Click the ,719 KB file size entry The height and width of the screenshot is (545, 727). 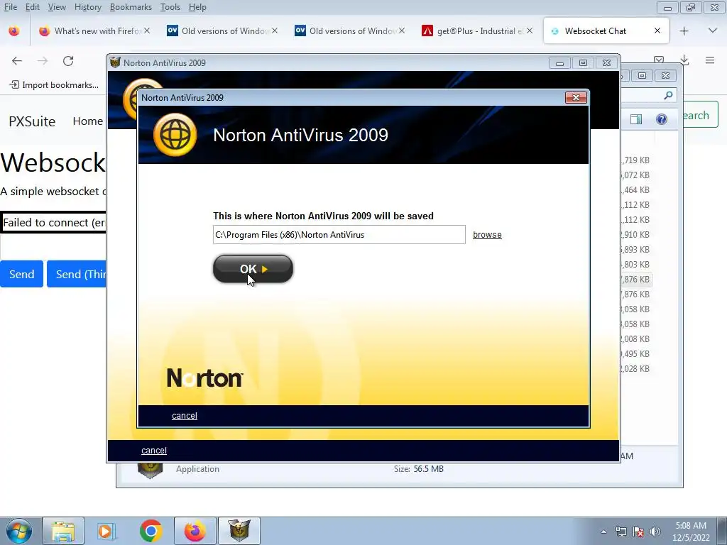(x=636, y=160)
